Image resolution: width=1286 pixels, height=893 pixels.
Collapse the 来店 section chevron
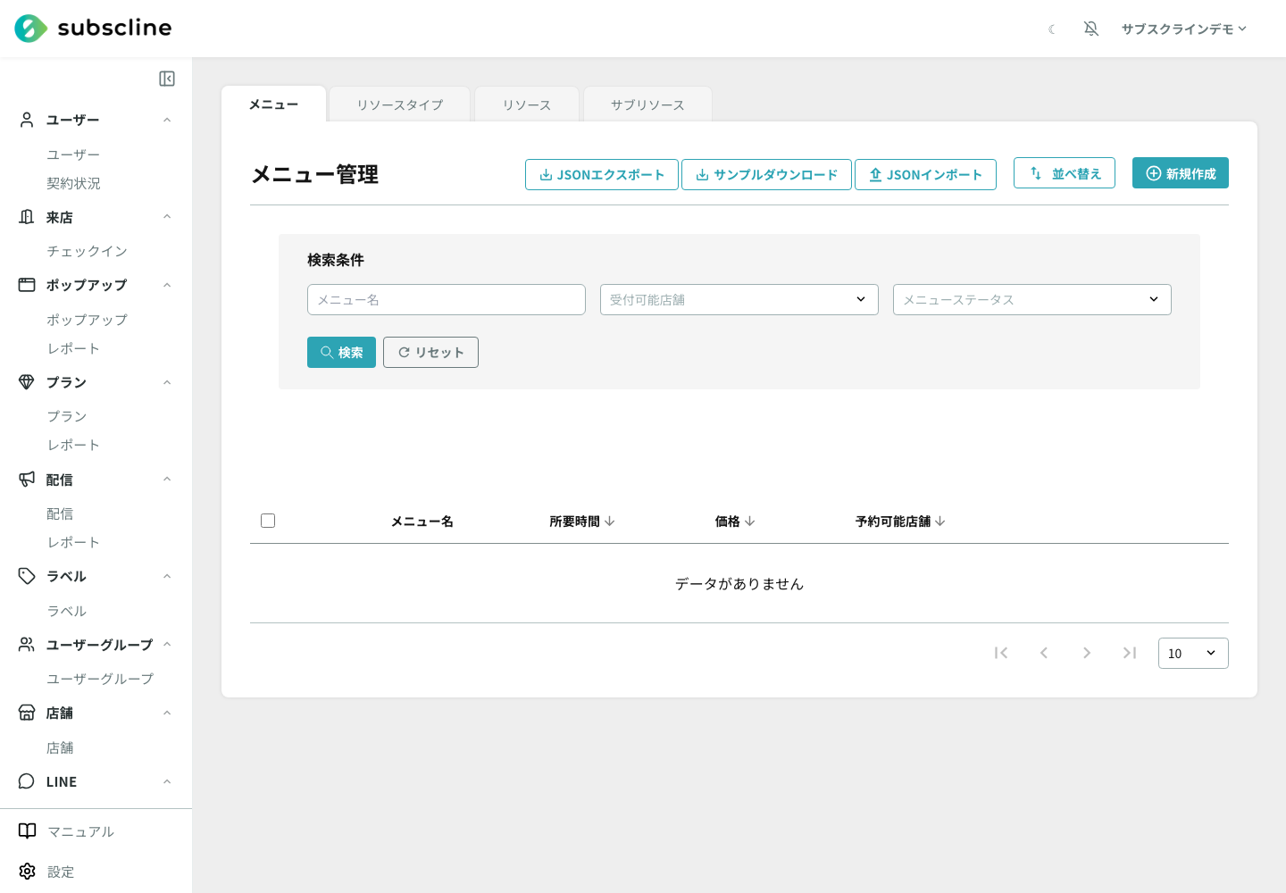click(x=167, y=217)
